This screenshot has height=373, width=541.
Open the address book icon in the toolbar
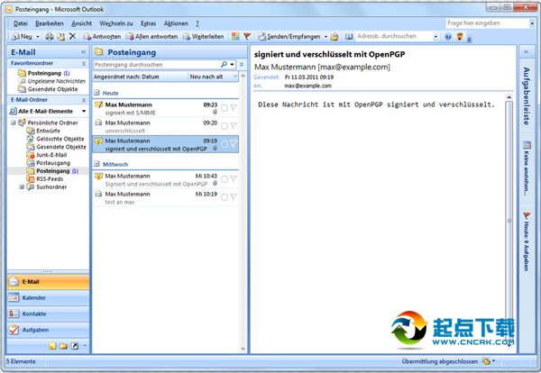coord(349,37)
